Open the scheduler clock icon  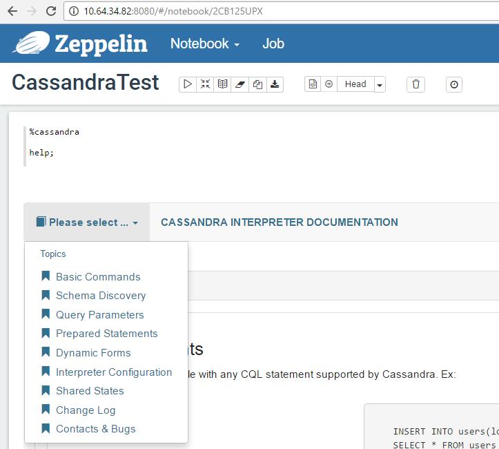(454, 84)
